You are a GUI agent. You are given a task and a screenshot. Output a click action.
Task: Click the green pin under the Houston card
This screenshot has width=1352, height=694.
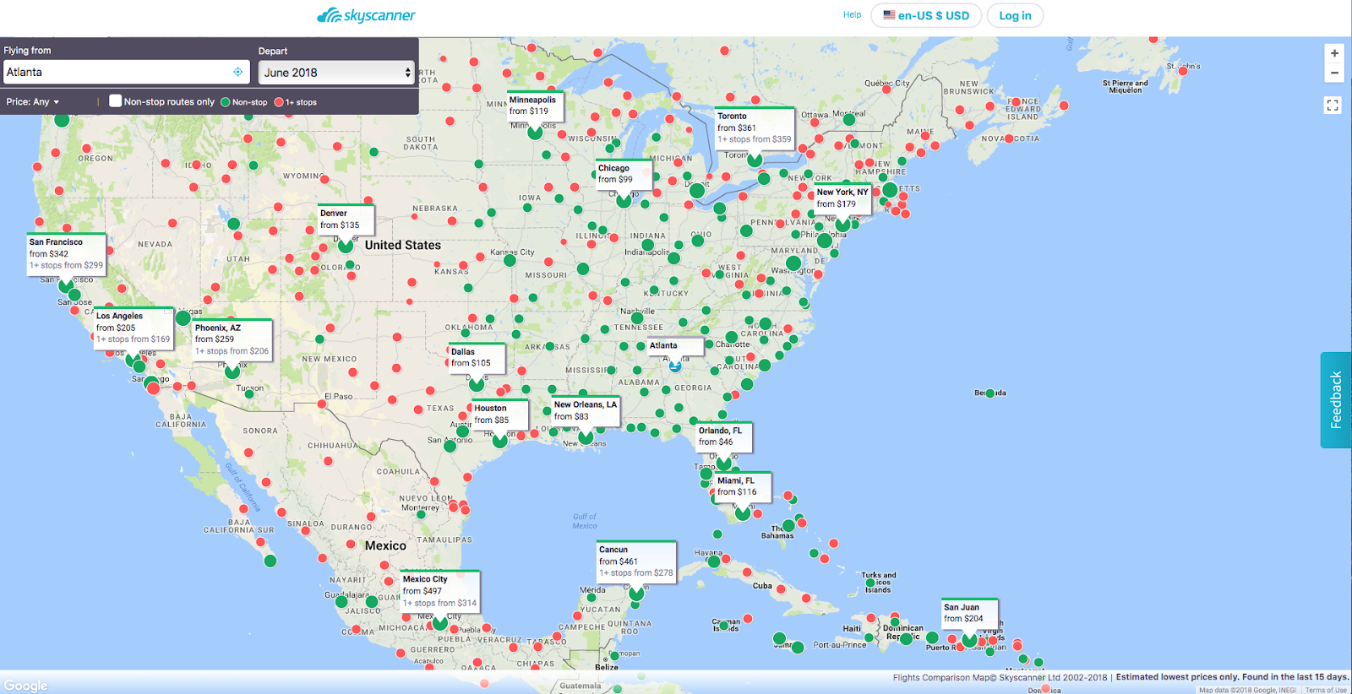coord(500,440)
